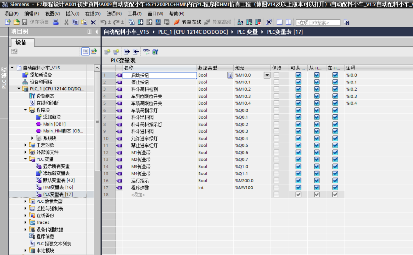Open data type selector for 启动按钮

point(230,75)
